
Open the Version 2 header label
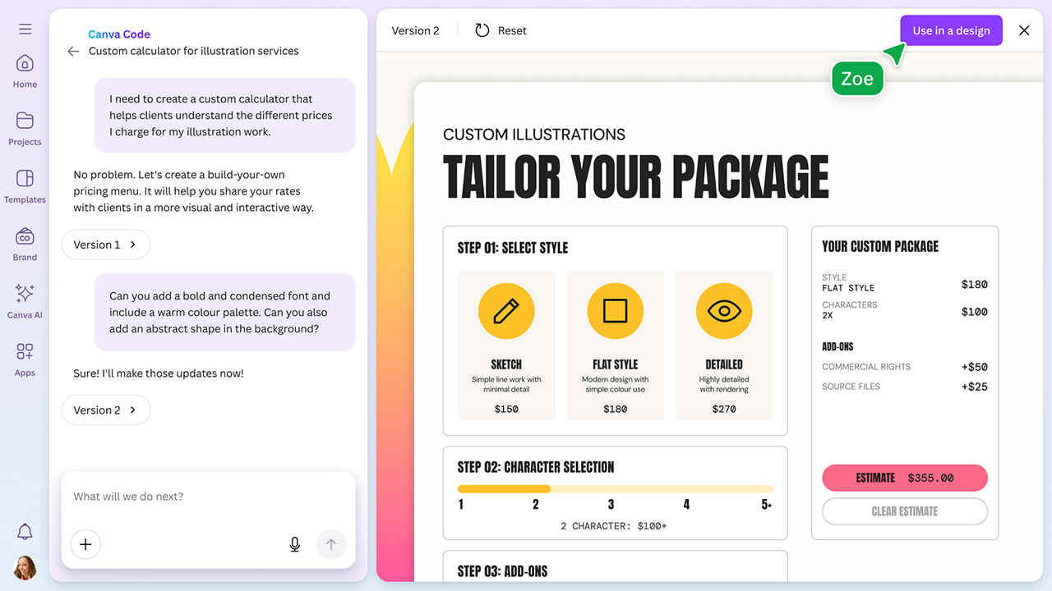pyautogui.click(x=415, y=30)
